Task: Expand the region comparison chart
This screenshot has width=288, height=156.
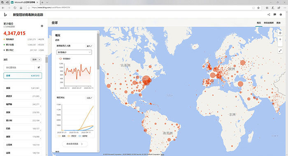Action: click(x=89, y=98)
